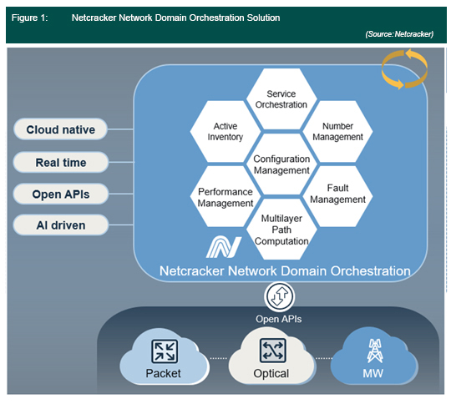This screenshot has width=451, height=404.
Task: Click the Netcracker Network Domain Orchestration Solution heading
Action: tap(175, 18)
